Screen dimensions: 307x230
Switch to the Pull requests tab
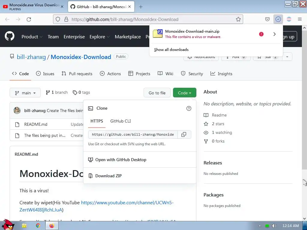click(77, 74)
